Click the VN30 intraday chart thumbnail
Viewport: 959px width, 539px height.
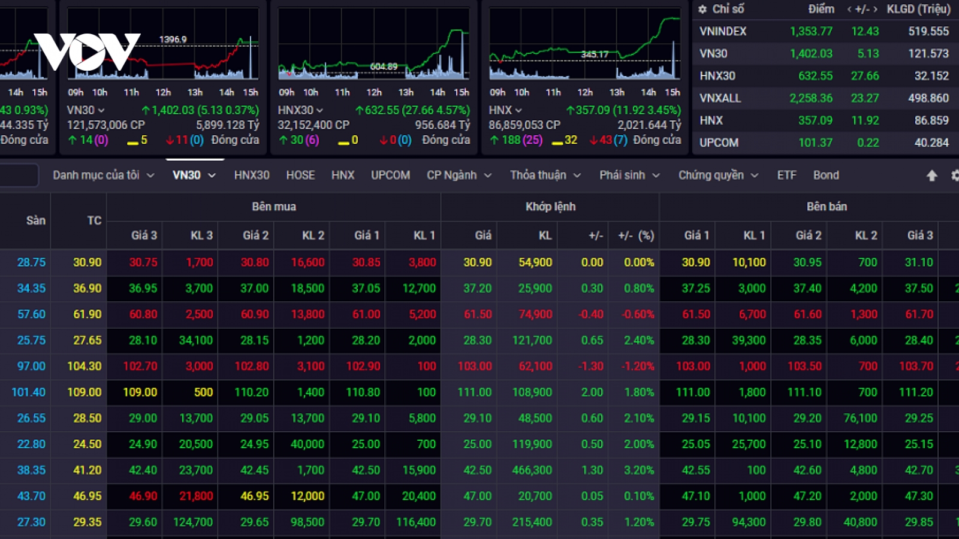coord(163,43)
